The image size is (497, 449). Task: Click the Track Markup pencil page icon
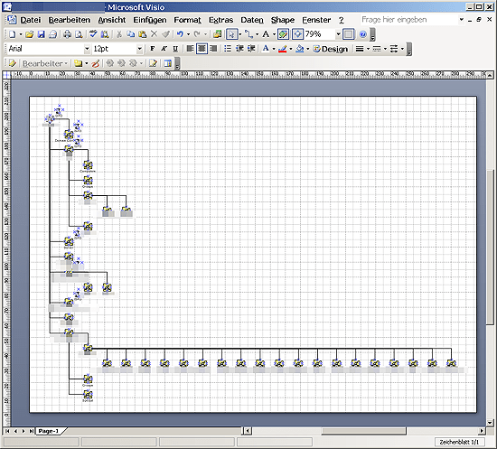[x=153, y=63]
